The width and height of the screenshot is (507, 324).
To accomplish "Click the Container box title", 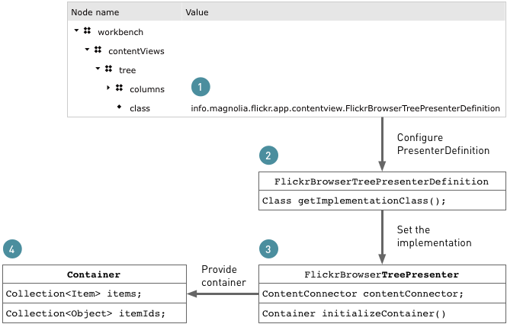I will tap(94, 274).
